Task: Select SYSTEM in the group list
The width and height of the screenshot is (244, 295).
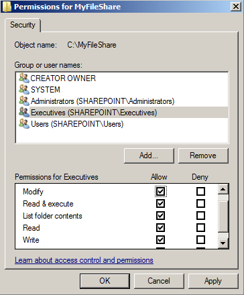Action: tap(46, 90)
